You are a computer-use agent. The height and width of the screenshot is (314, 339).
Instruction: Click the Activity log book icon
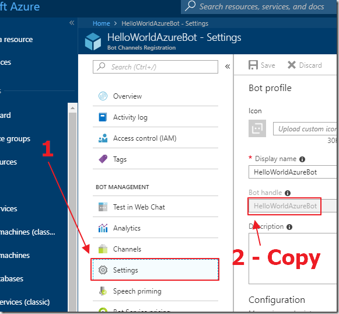click(x=103, y=117)
